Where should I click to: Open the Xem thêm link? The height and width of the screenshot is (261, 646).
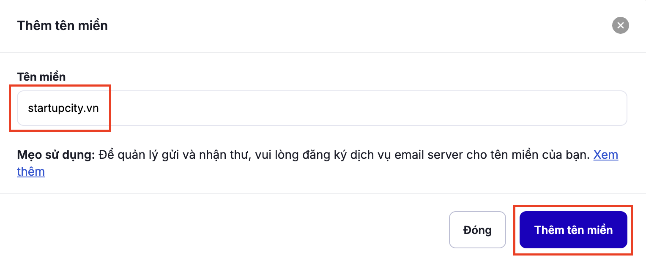605,155
